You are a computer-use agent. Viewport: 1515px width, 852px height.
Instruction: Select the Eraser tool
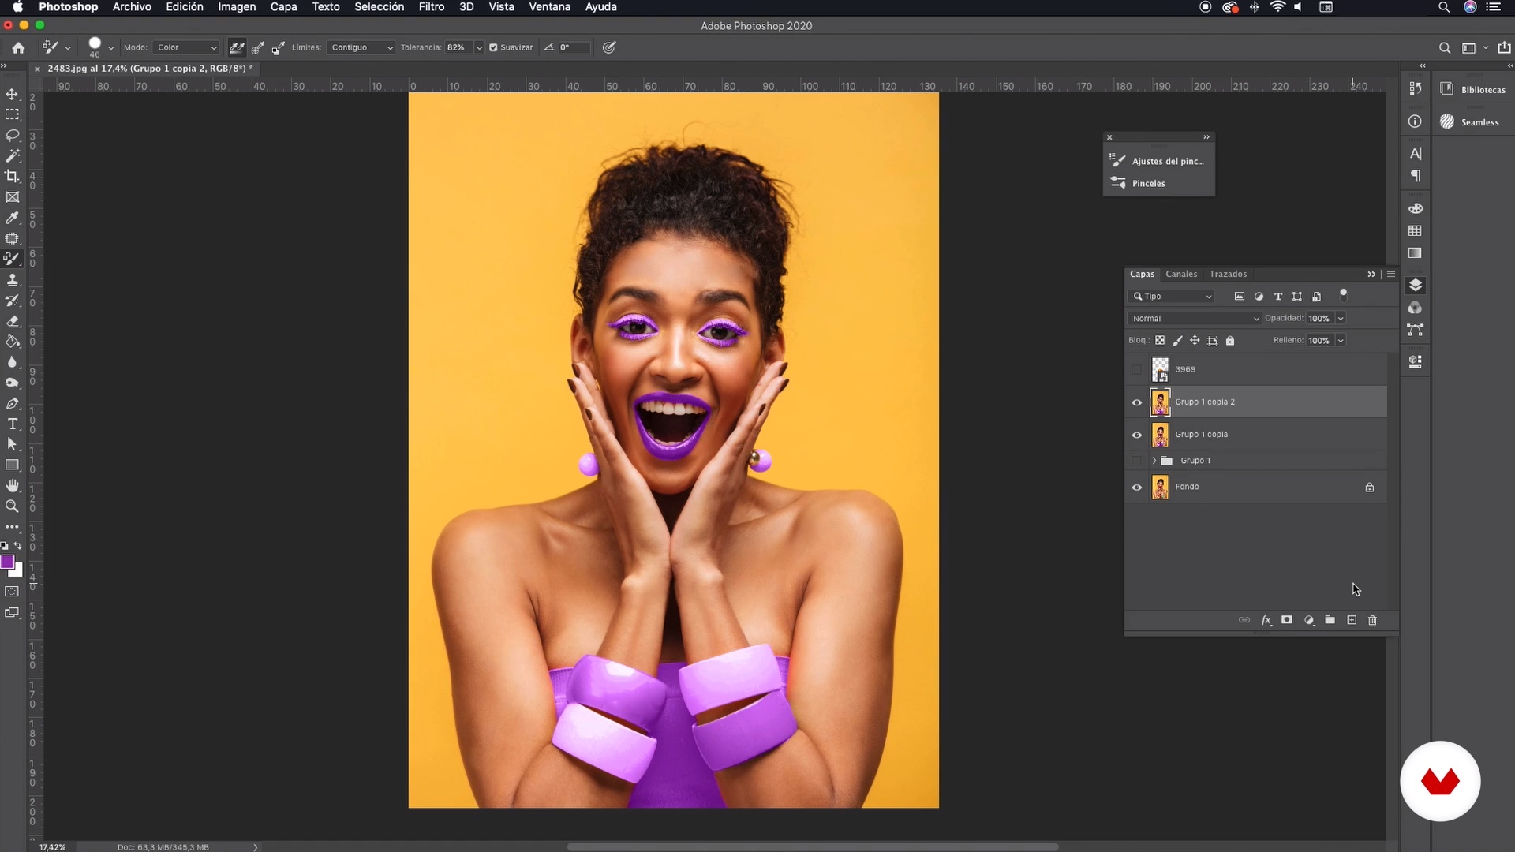click(x=13, y=321)
